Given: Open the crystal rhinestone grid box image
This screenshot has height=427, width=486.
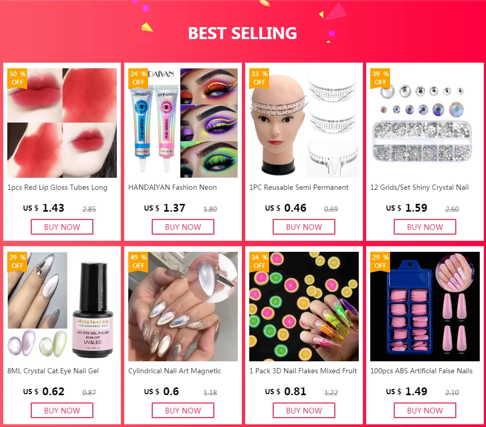Looking at the screenshot, I should [425, 123].
